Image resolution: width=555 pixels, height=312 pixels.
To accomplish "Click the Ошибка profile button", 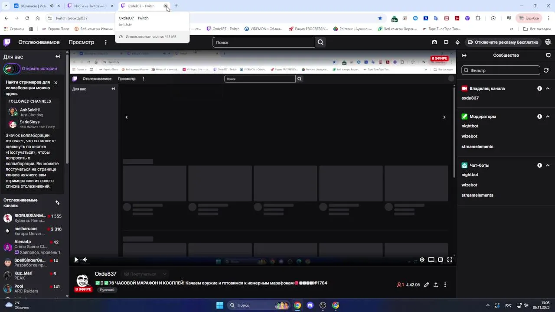I will click(529, 18).
